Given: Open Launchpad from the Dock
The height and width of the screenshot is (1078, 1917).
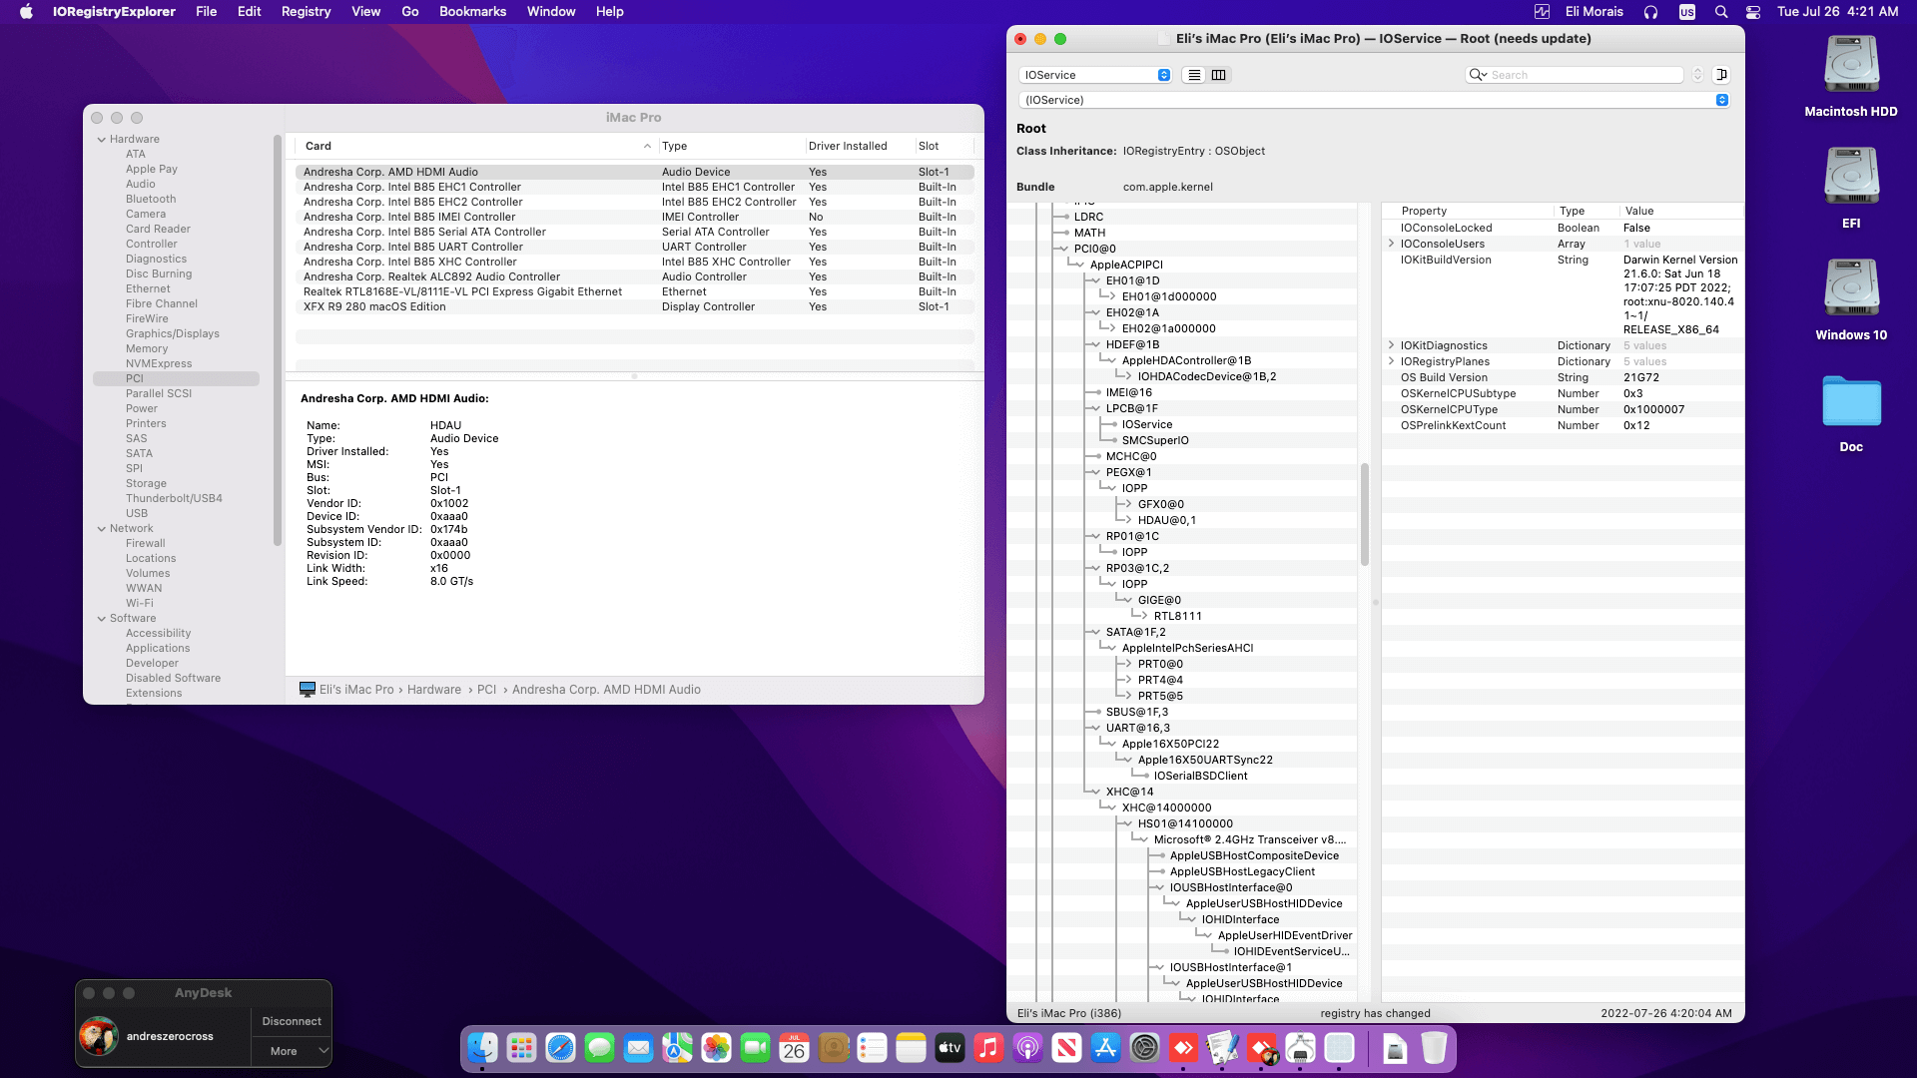Looking at the screenshot, I should point(519,1049).
